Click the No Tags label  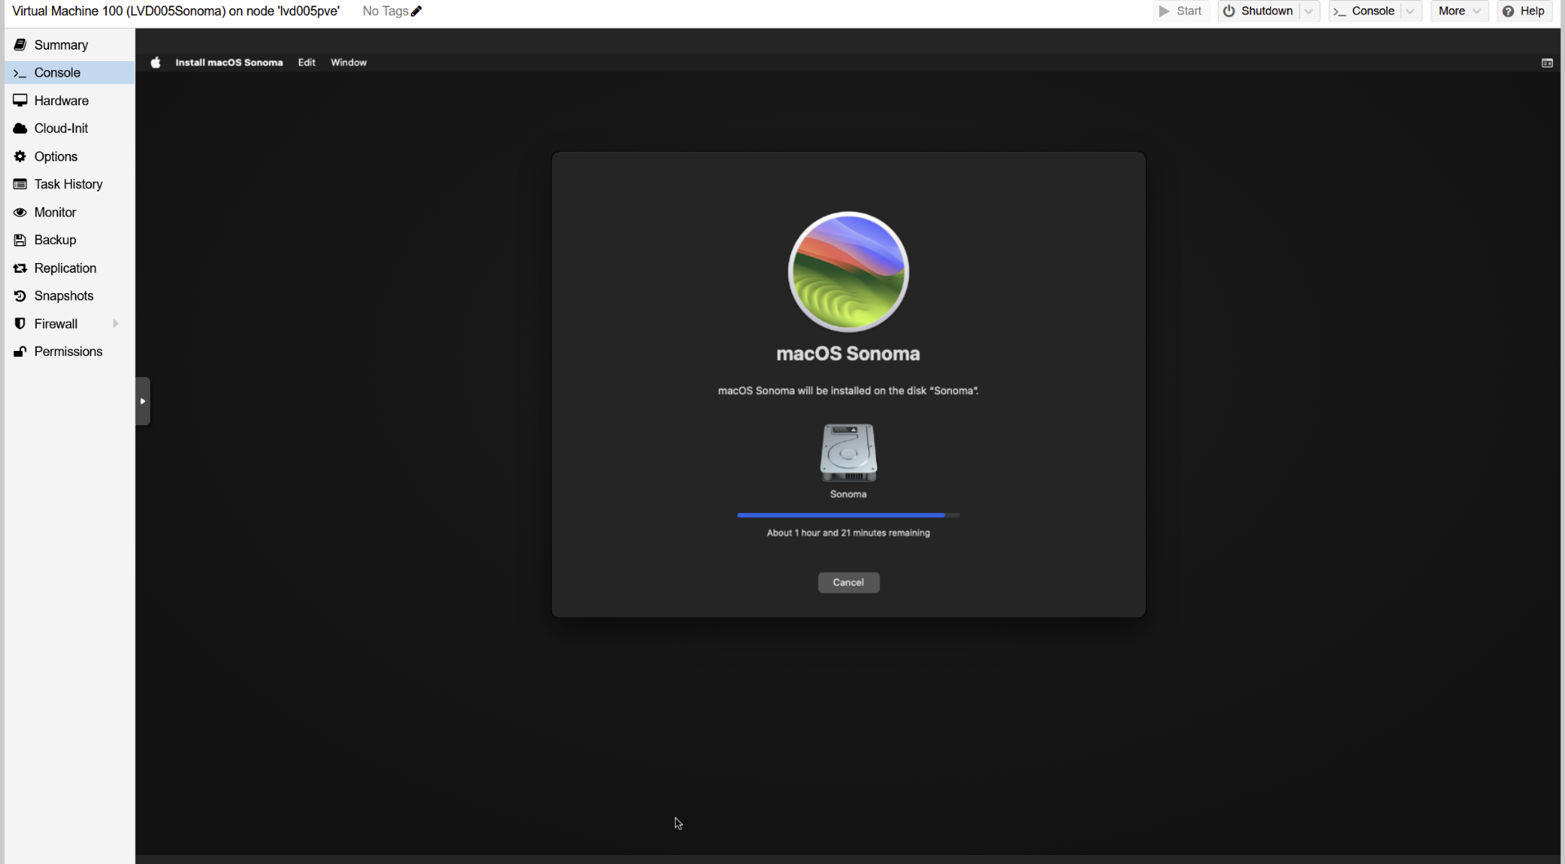point(386,11)
